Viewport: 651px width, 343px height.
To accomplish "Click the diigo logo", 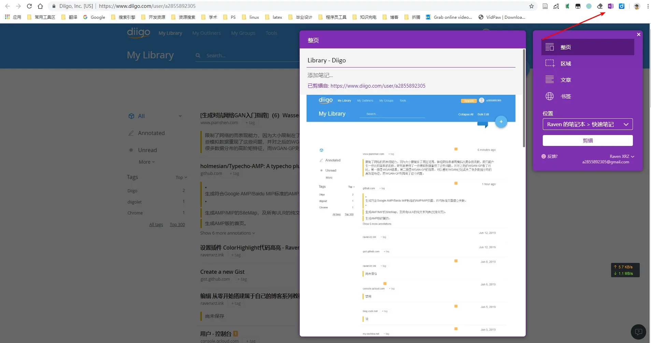I will (139, 33).
